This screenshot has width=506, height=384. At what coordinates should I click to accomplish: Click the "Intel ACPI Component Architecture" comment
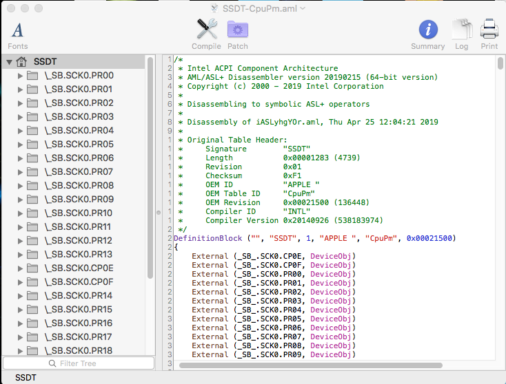tap(263, 68)
